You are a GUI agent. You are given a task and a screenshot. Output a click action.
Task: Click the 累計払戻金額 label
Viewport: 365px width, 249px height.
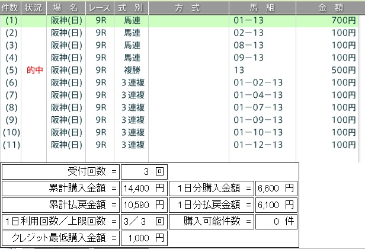pos(77,205)
